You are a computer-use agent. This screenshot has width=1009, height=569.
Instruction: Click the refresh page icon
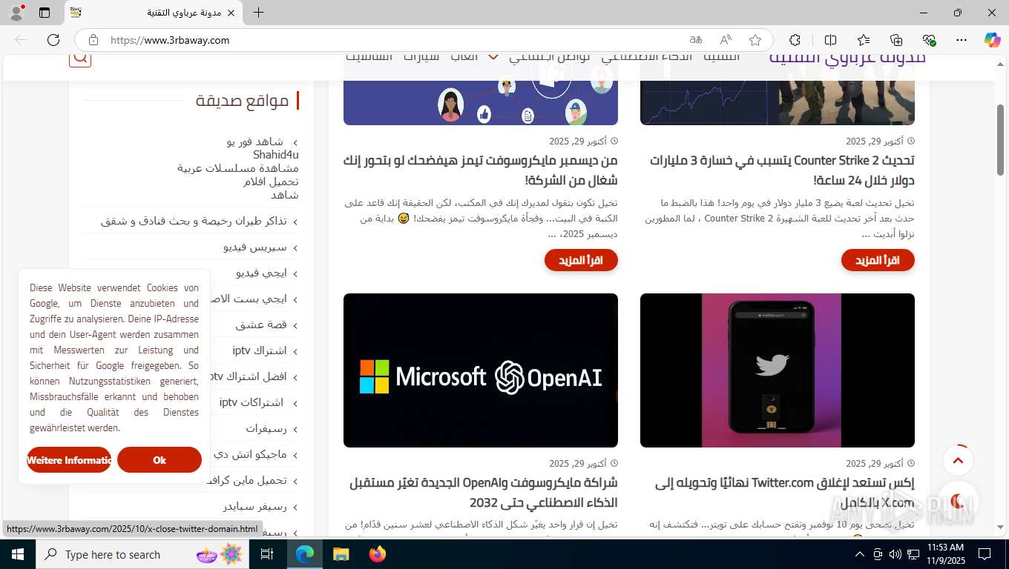click(53, 40)
